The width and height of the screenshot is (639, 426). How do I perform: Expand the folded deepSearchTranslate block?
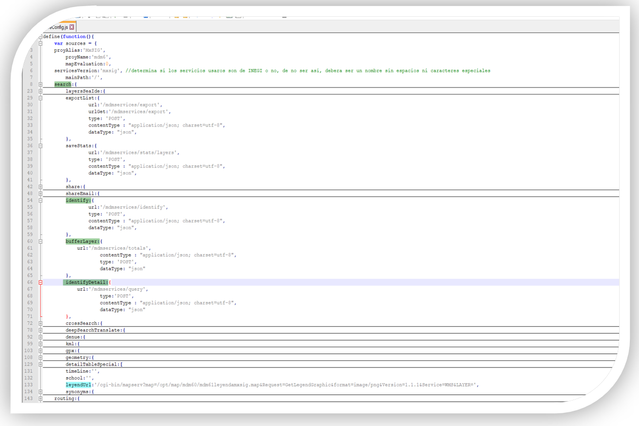tap(40, 331)
